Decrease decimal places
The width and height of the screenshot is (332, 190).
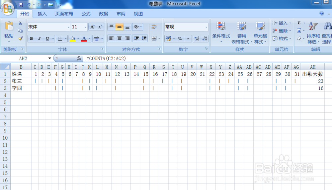[x=205, y=39]
